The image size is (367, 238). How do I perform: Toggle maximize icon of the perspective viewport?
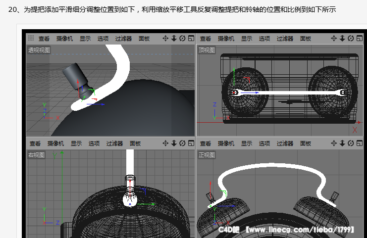(x=191, y=38)
